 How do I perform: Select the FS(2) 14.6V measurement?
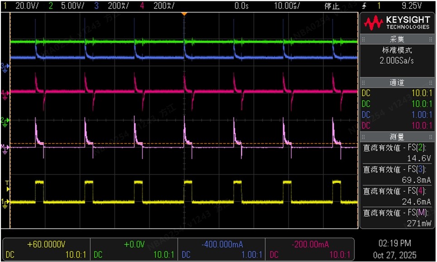pyautogui.click(x=397, y=153)
